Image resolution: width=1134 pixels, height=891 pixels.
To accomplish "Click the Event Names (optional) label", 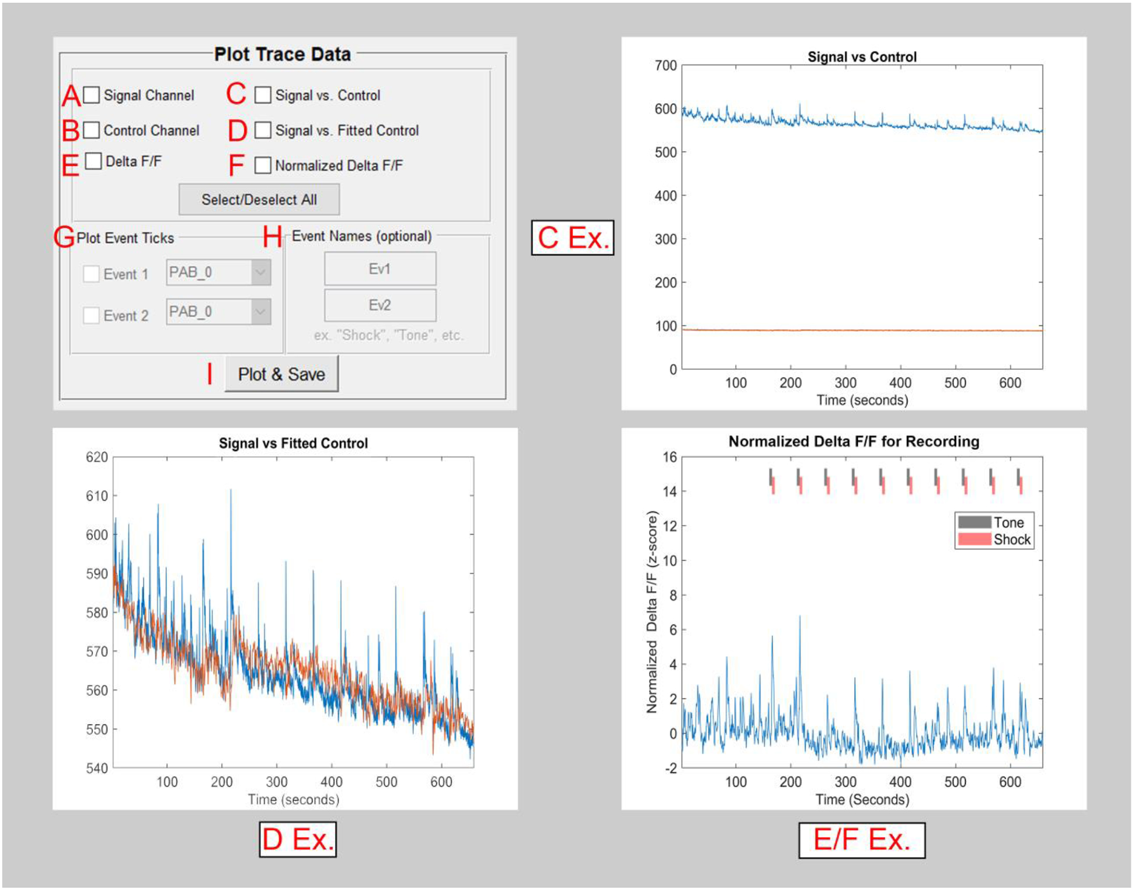I will coord(362,236).
